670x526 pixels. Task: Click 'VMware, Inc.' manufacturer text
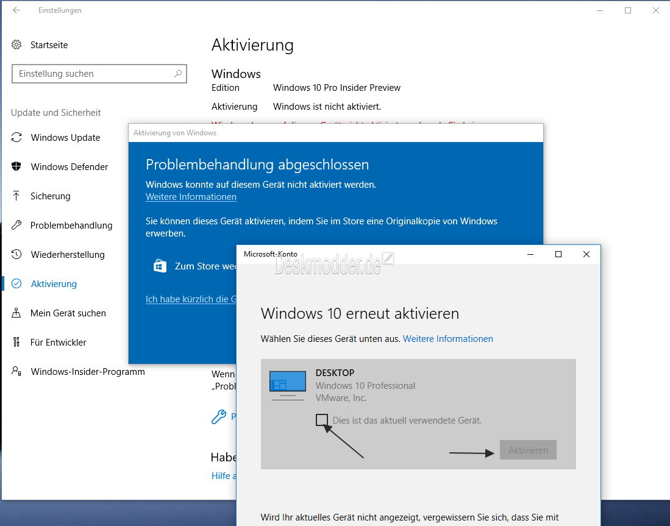tap(341, 398)
